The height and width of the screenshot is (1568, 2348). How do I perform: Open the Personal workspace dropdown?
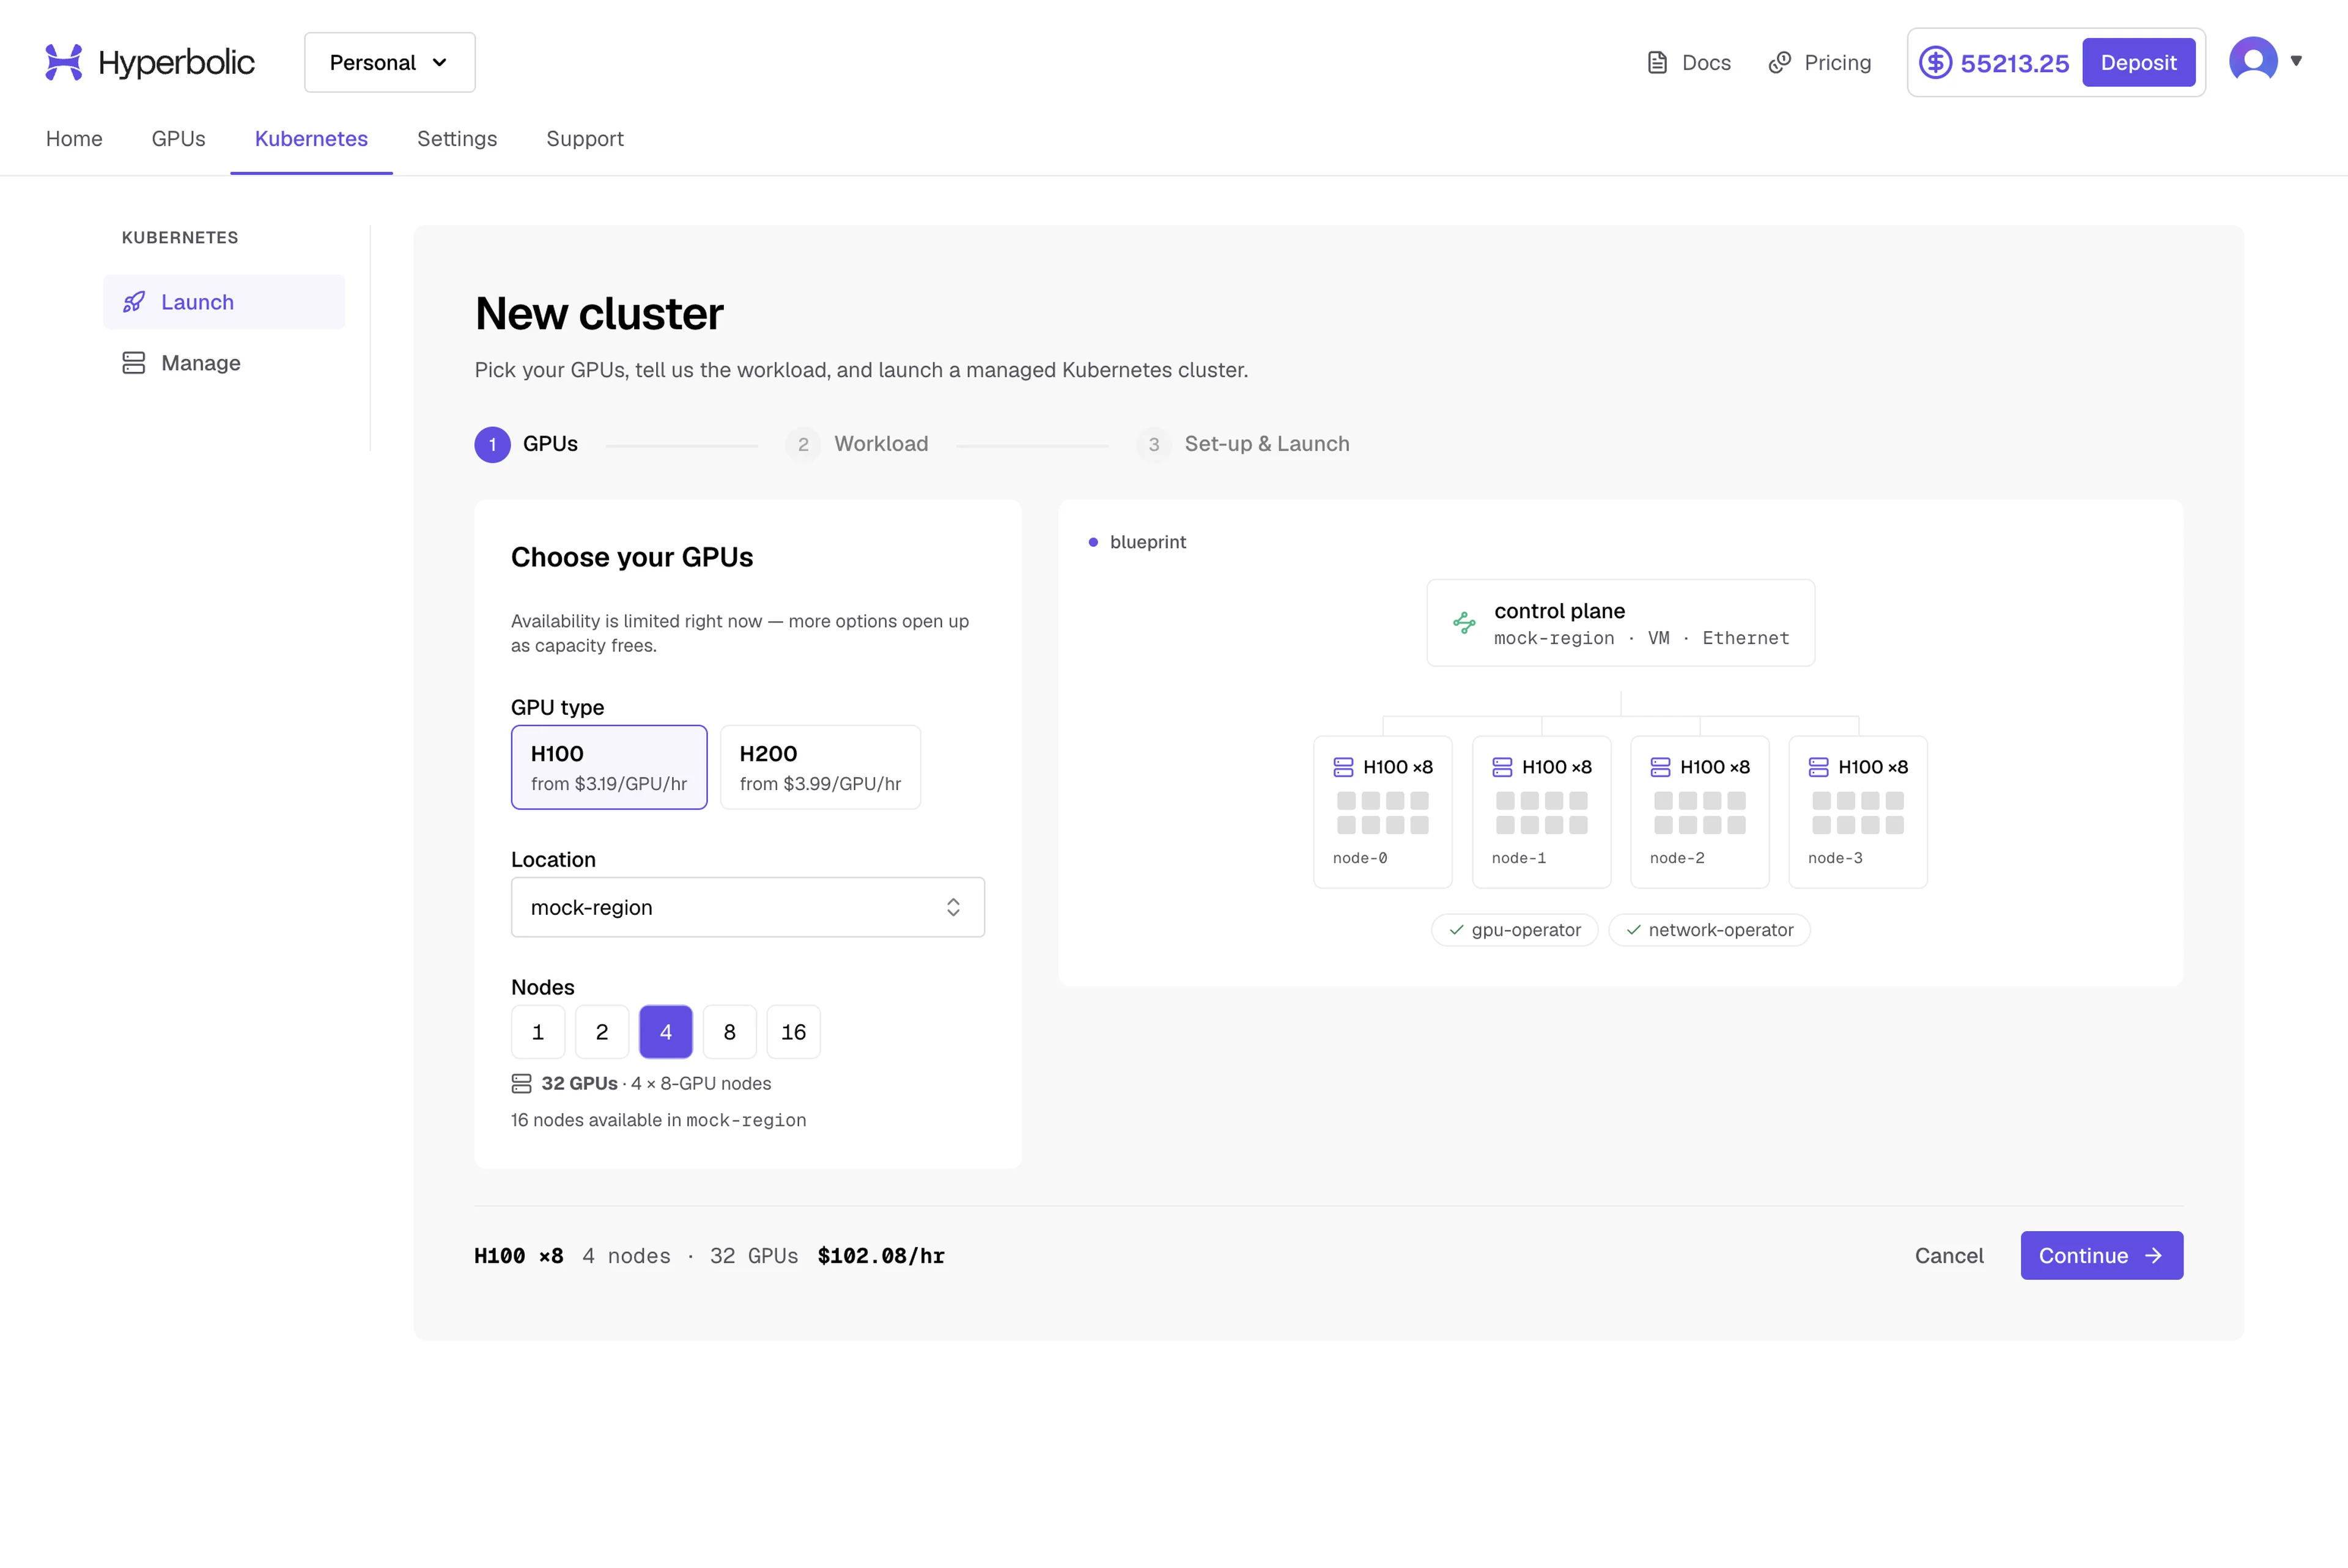point(390,62)
